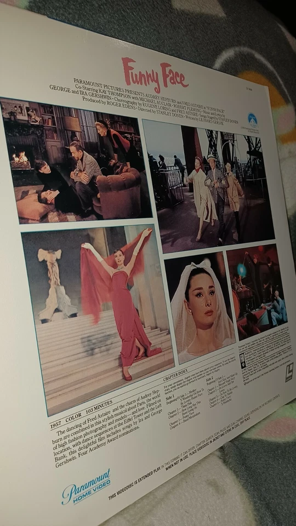The image size is (296, 526).
Task: Click the LaserDisc logo on the cover
Action: 289,373
